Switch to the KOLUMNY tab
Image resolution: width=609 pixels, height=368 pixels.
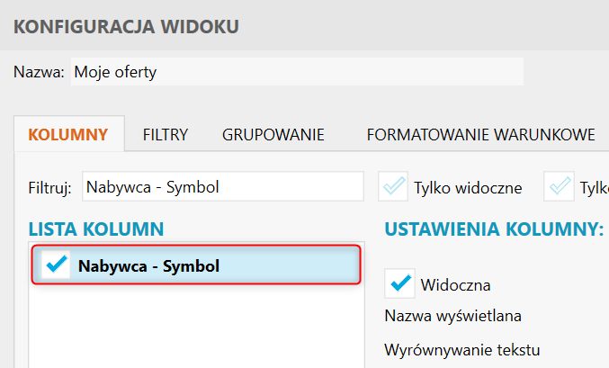[68, 136]
